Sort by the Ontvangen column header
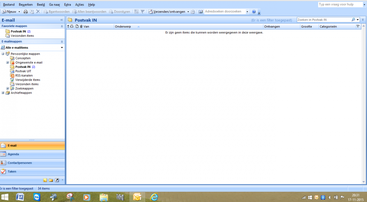 pyautogui.click(x=282, y=27)
